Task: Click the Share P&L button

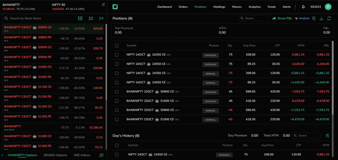Action: click(x=282, y=18)
